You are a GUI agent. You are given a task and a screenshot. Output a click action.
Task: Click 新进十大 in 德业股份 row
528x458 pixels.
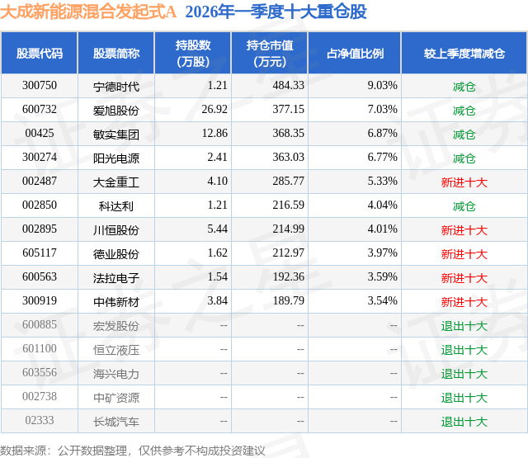464,254
